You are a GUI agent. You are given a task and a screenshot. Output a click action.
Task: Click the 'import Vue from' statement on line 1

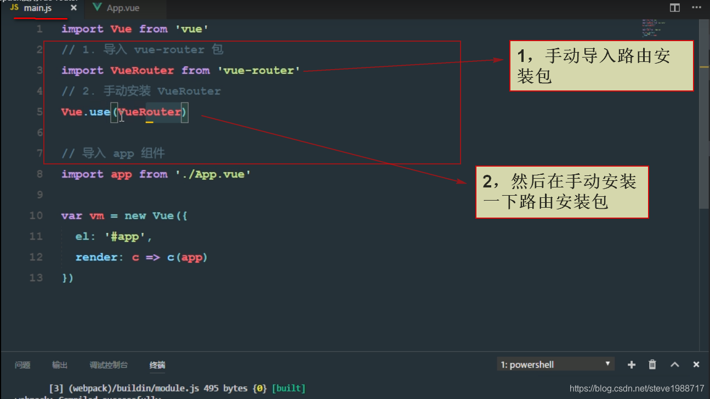click(114, 29)
